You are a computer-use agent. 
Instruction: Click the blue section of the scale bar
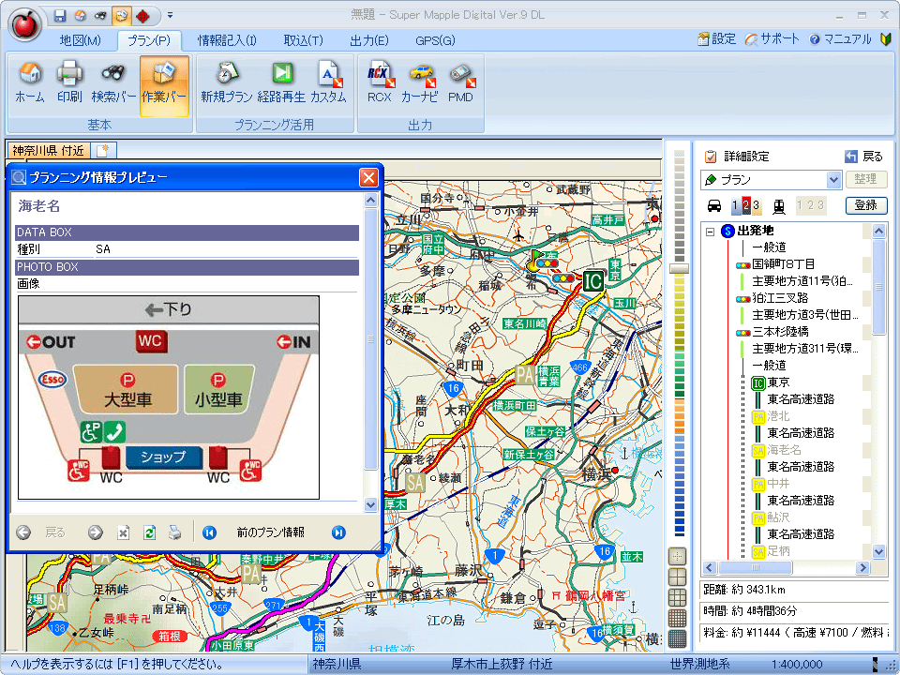tap(680, 487)
